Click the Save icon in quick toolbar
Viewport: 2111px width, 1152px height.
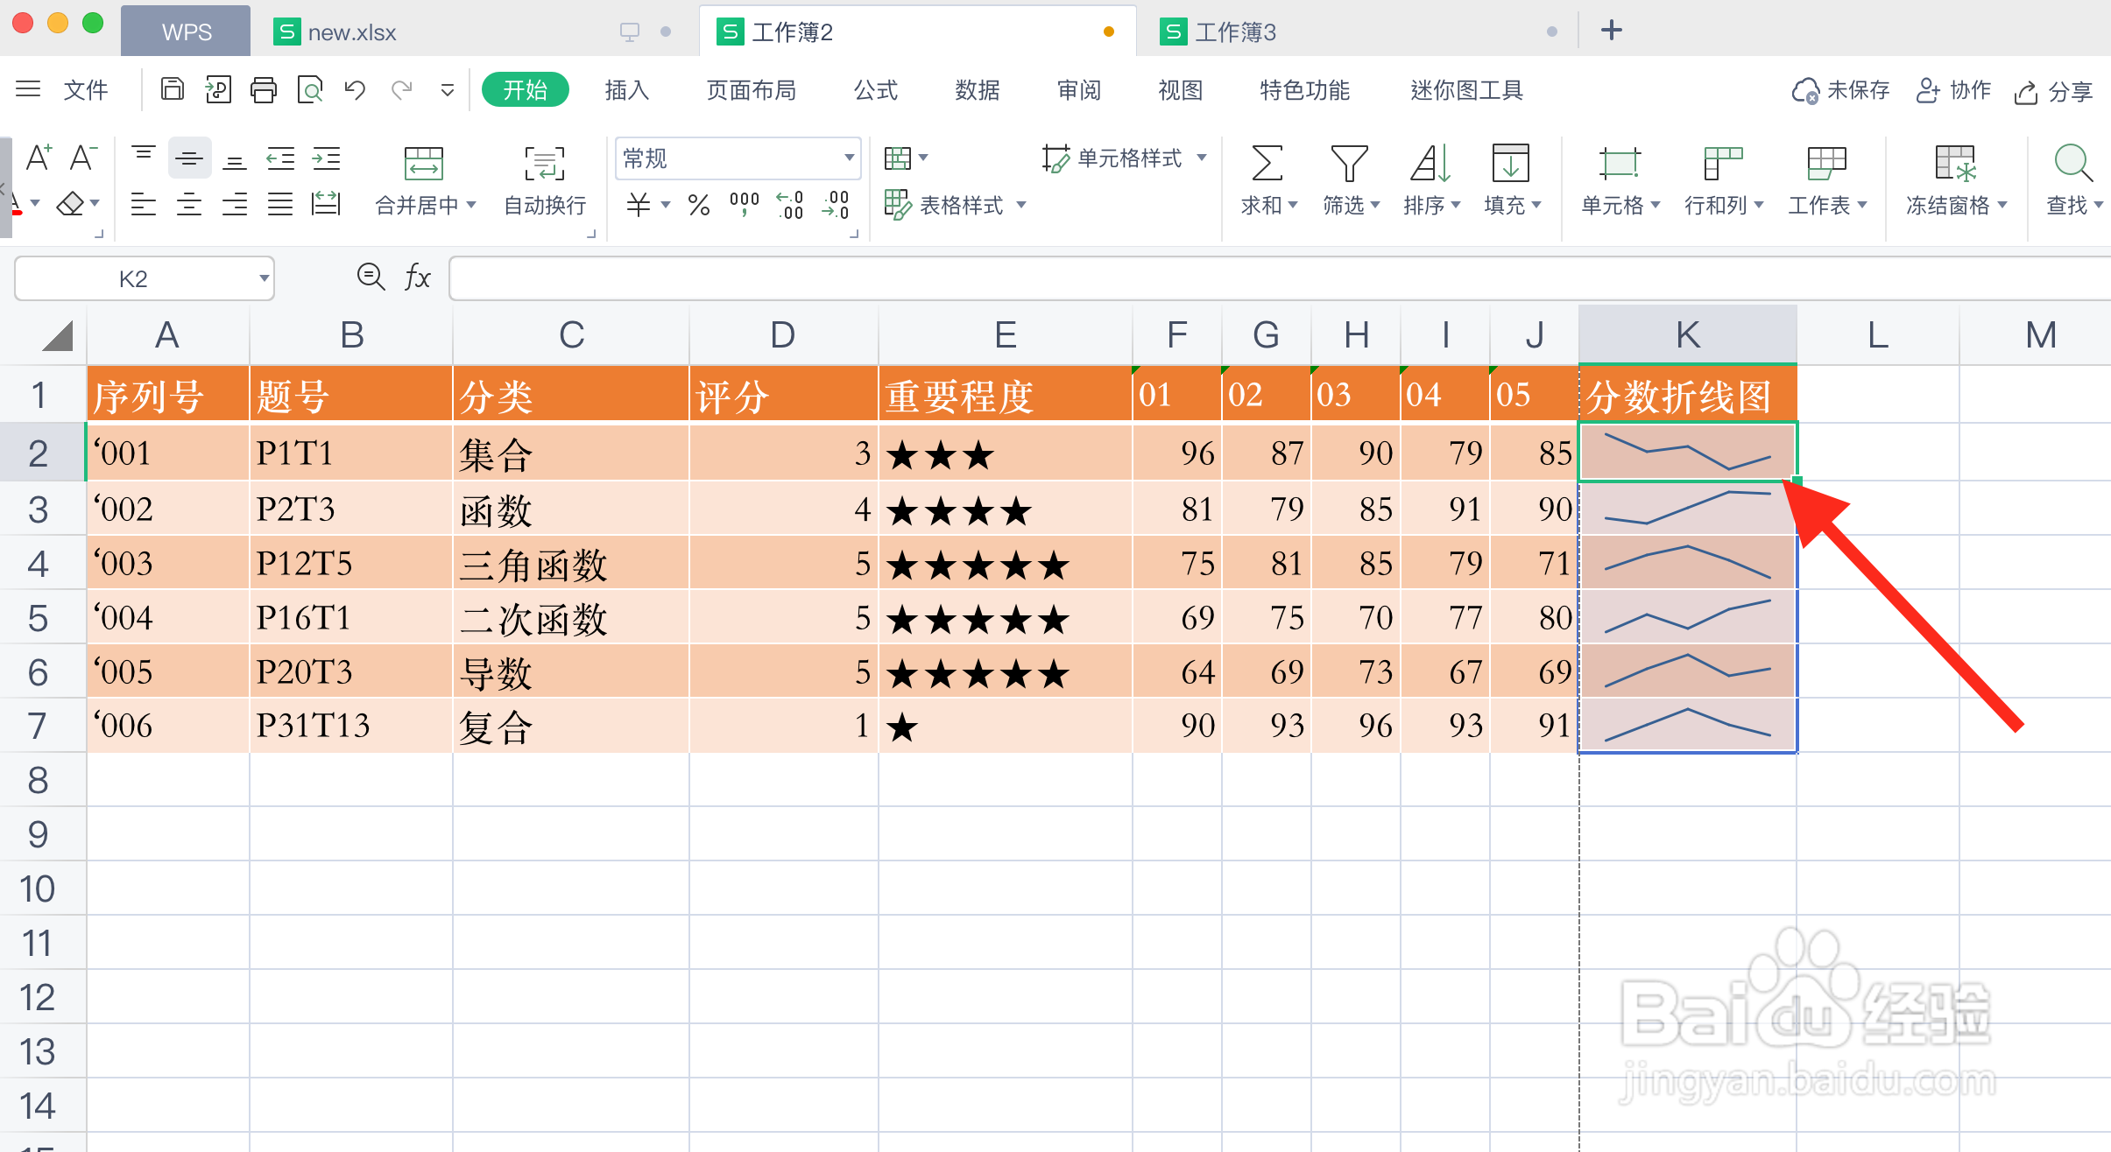click(x=173, y=89)
